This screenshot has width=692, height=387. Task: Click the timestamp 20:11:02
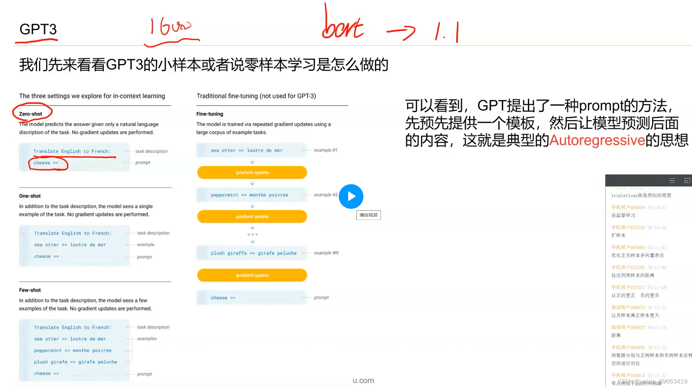coord(657,247)
